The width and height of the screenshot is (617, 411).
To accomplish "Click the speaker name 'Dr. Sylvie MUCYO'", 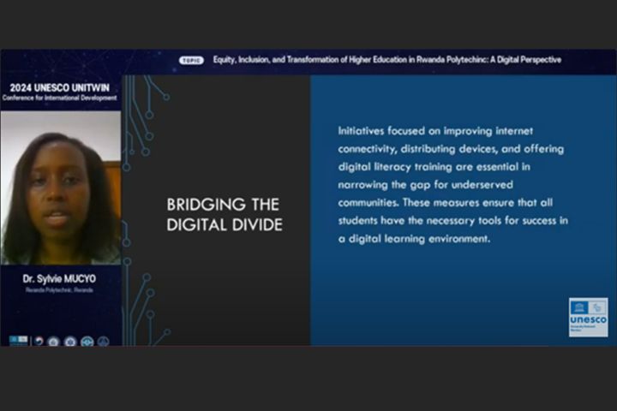I will (x=59, y=279).
